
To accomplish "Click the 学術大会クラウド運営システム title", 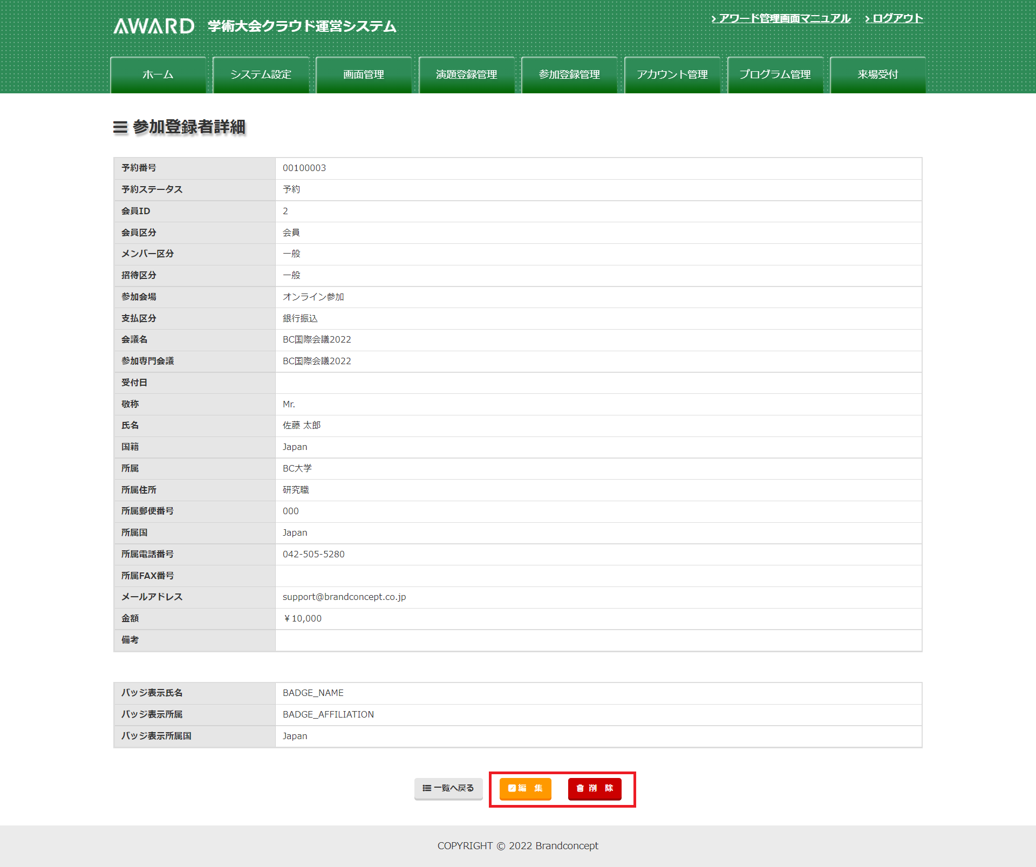I will [x=302, y=26].
